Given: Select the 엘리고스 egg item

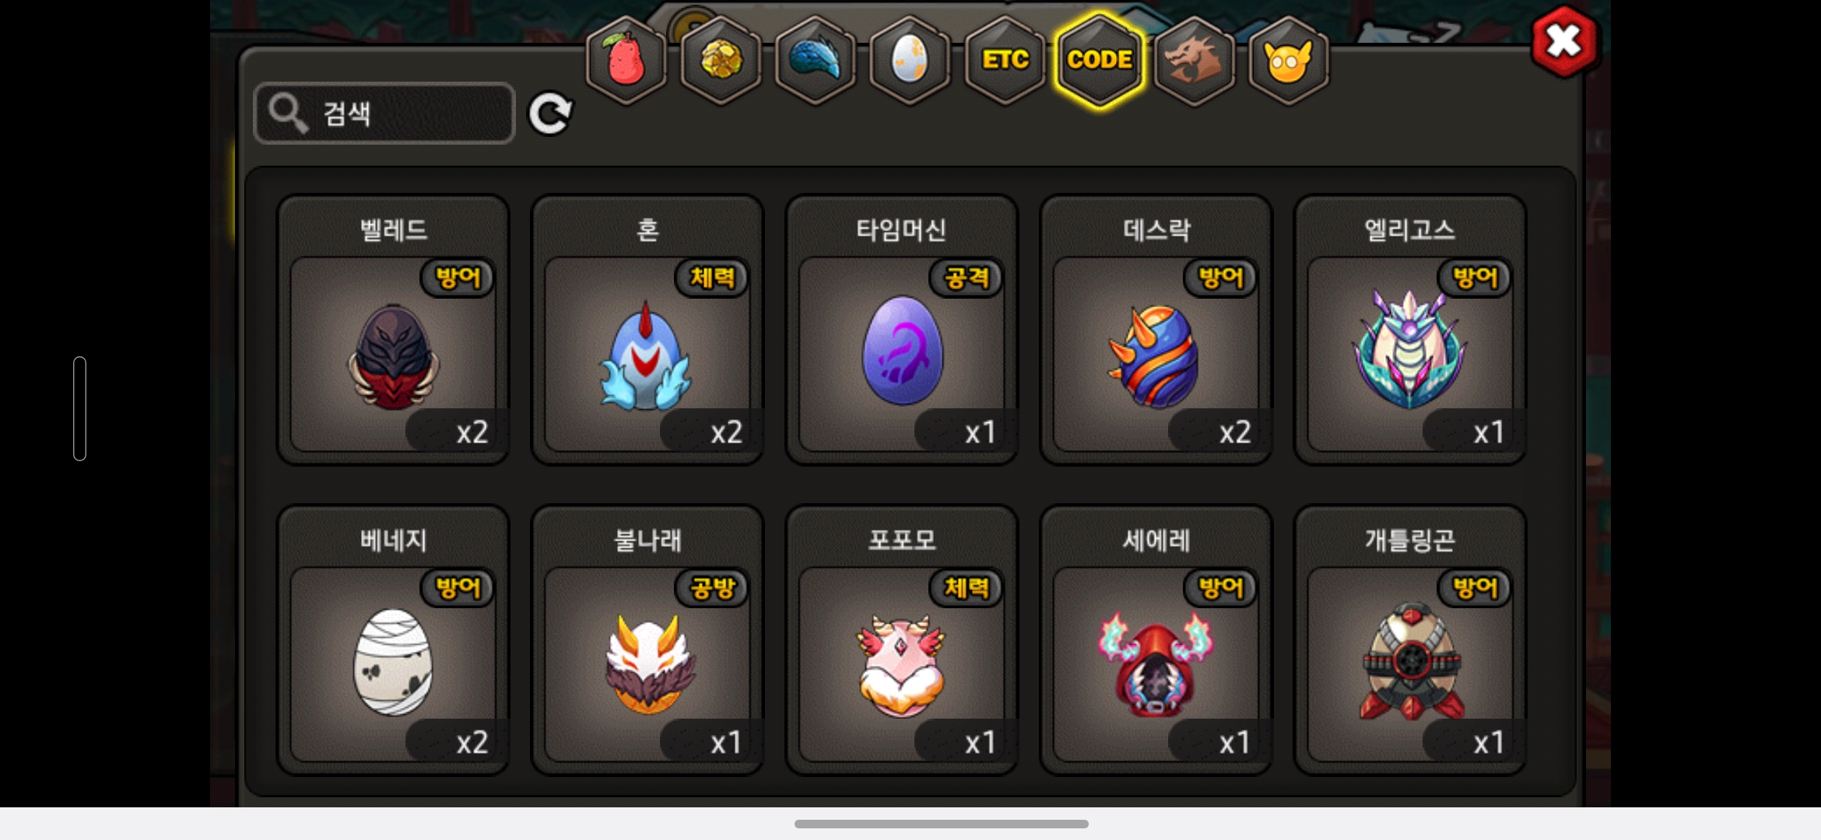Looking at the screenshot, I should 1410,330.
